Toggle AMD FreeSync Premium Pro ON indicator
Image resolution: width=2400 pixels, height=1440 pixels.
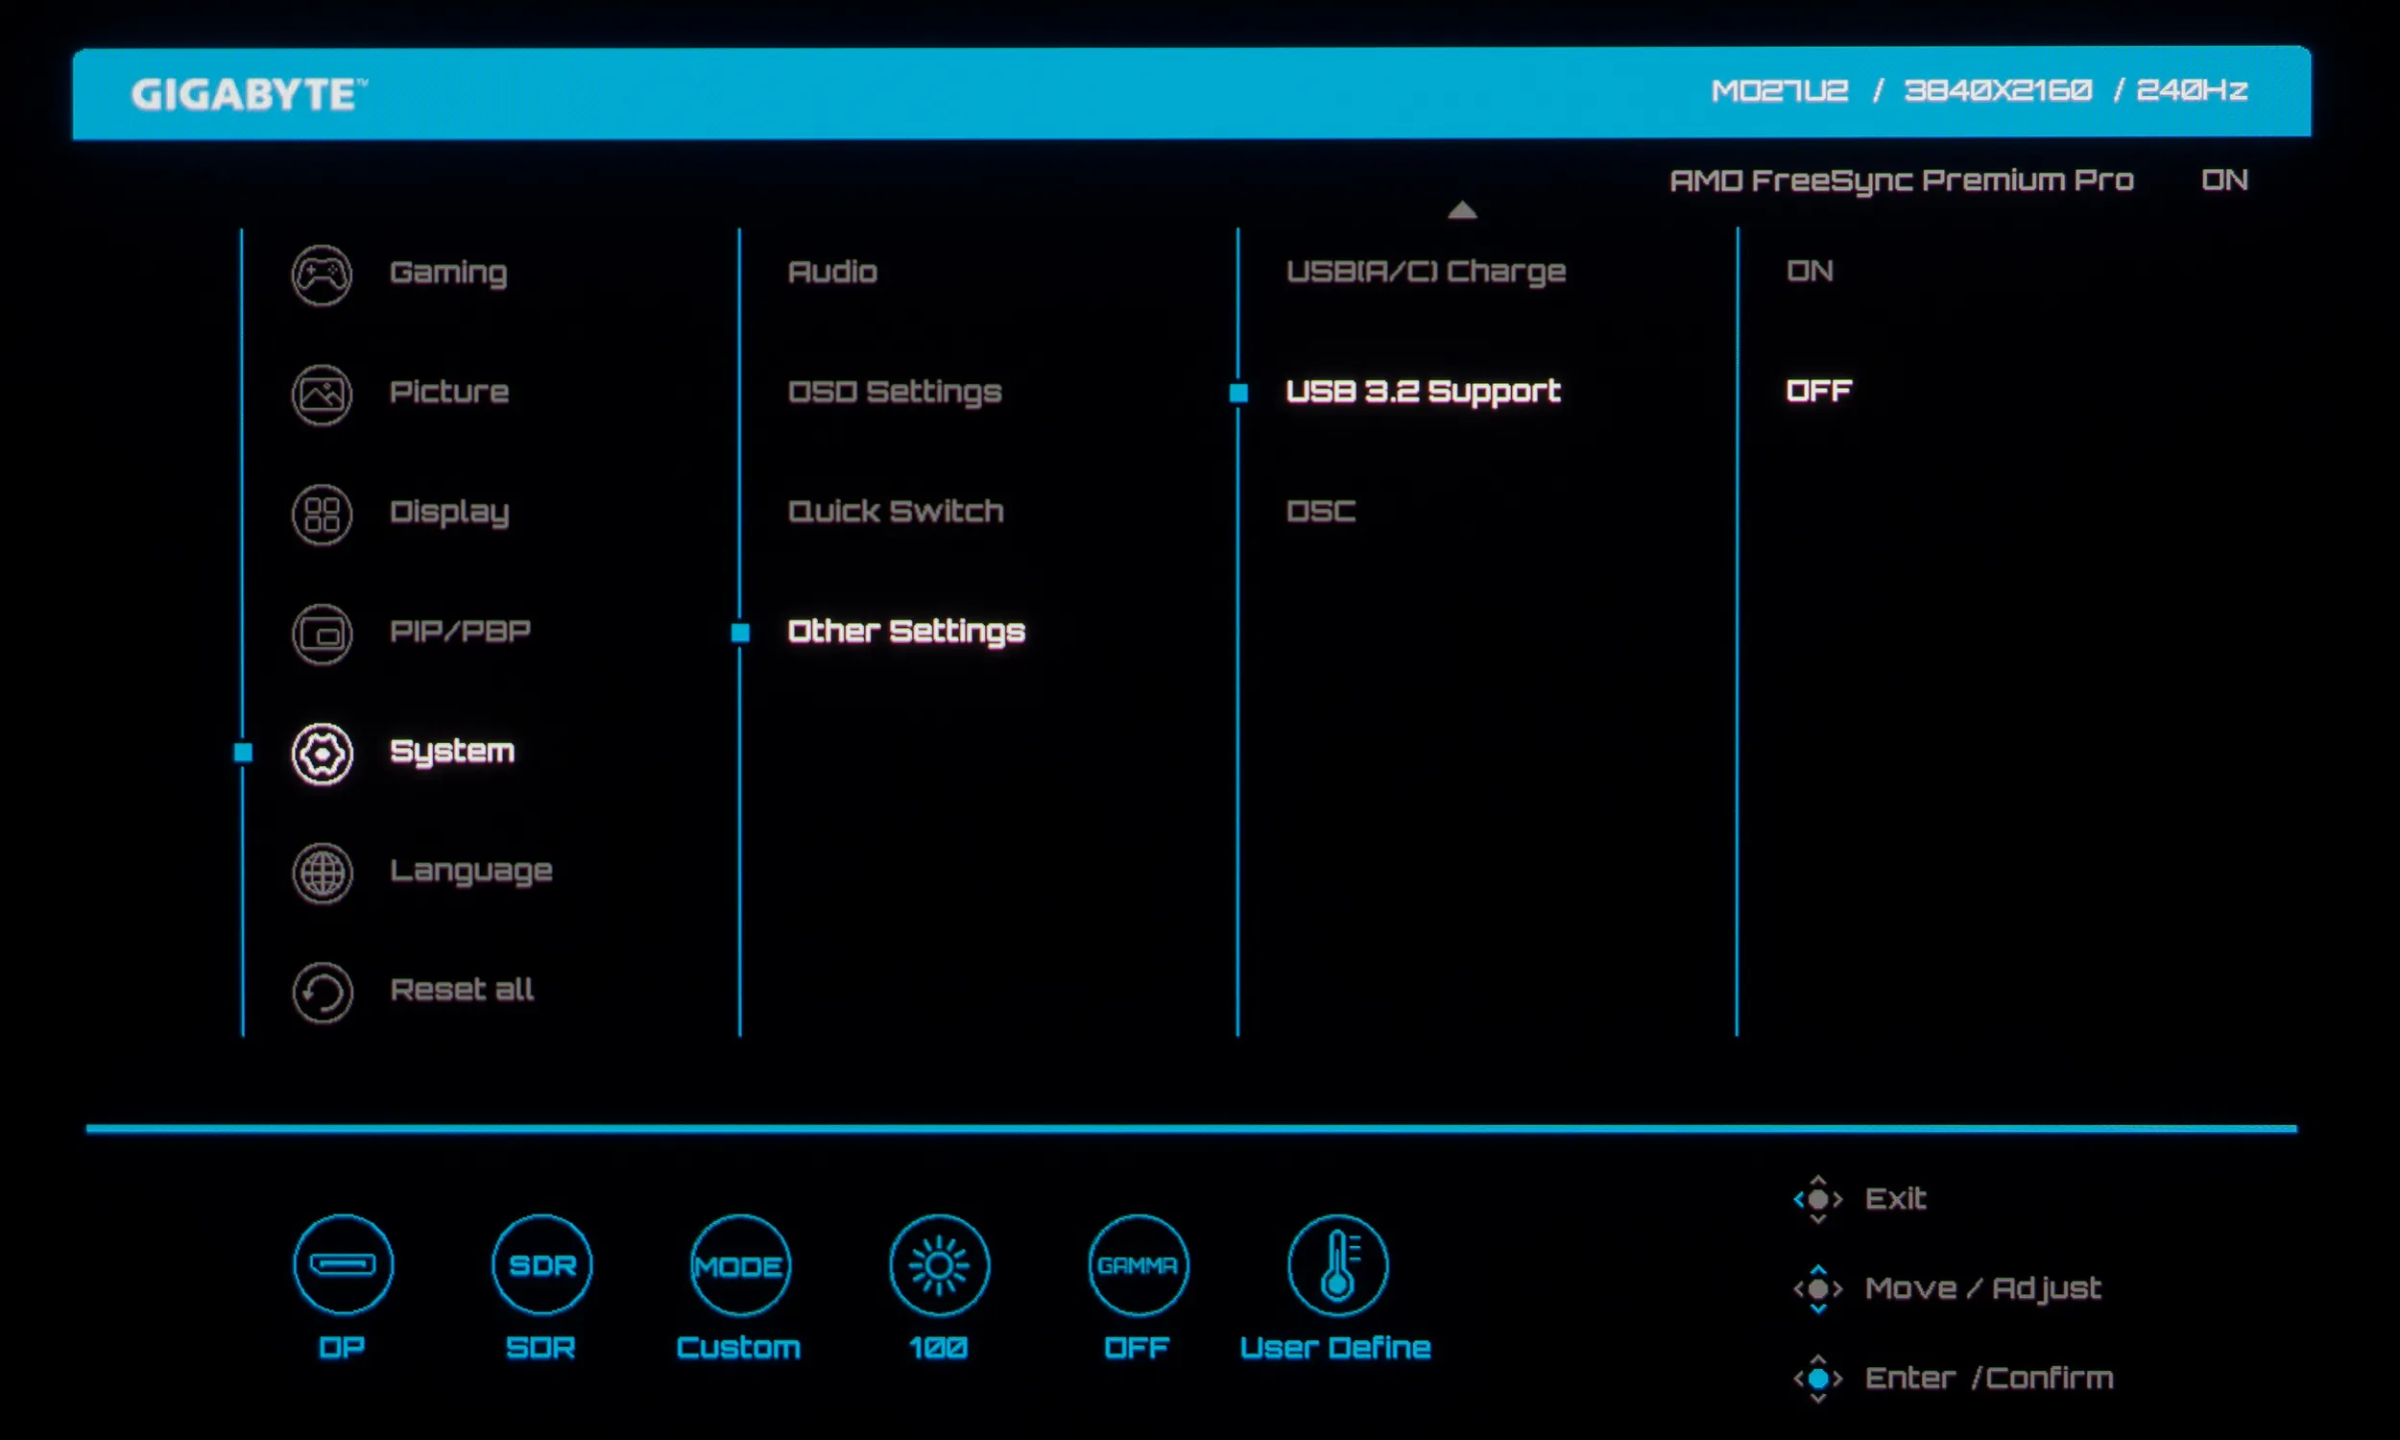(x=2223, y=180)
